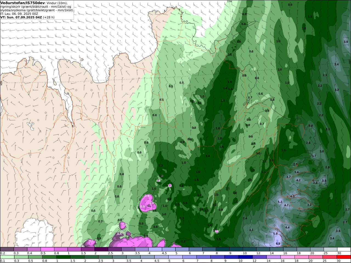
Task: Click the 4.4 precipitation value on the map
Action: pos(287,227)
